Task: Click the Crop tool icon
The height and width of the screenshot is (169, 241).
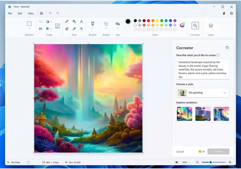Action: (x=40, y=21)
